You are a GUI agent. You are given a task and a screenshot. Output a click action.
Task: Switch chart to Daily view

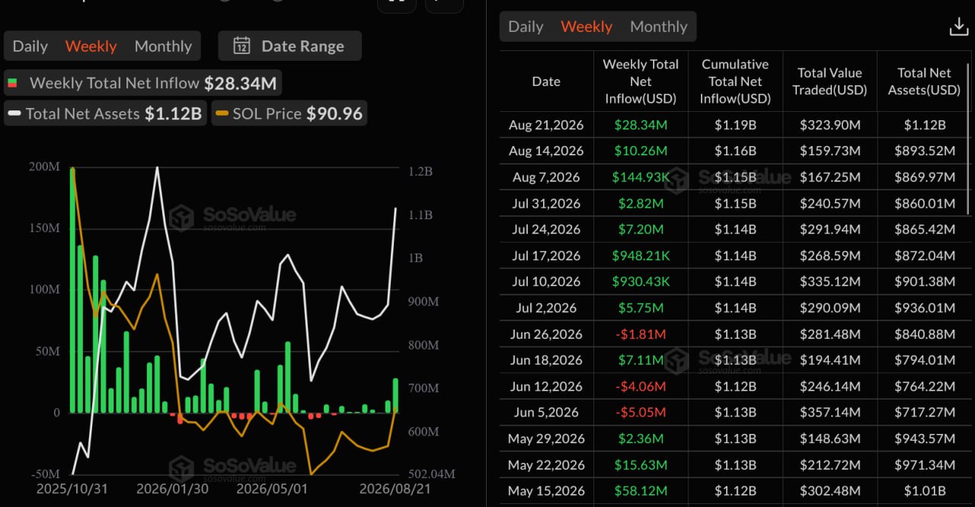click(x=30, y=46)
